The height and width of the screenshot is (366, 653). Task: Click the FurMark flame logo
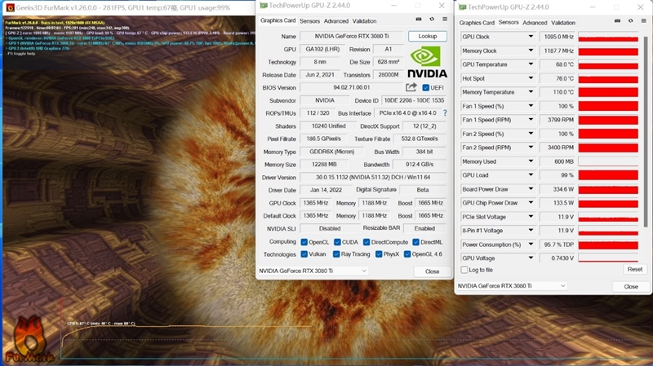coord(29,339)
